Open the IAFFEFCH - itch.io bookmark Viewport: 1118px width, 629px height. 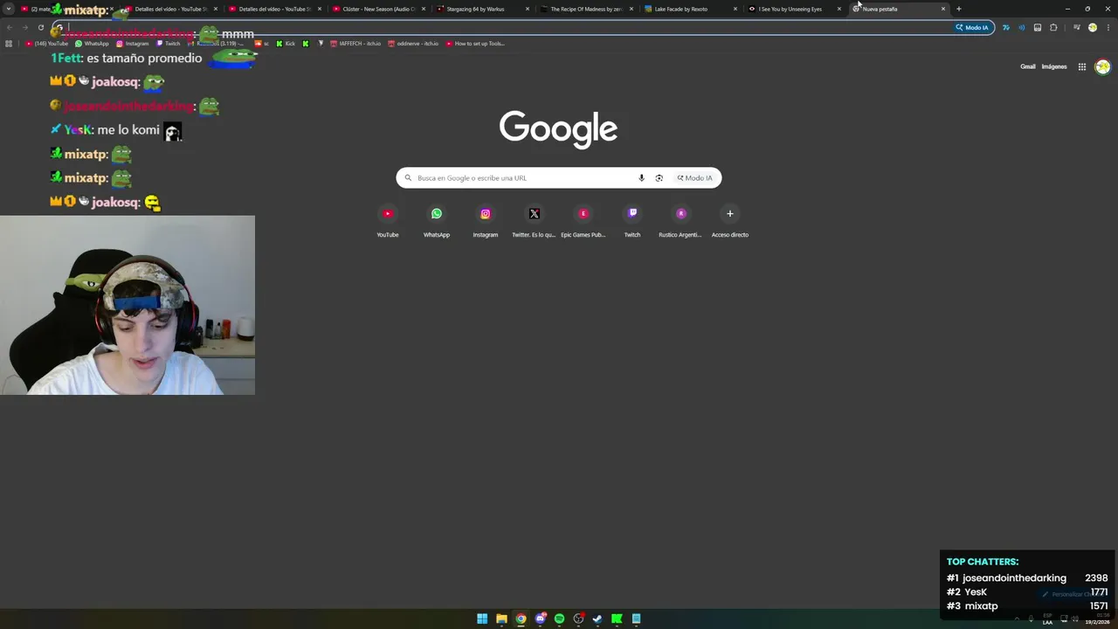[355, 43]
